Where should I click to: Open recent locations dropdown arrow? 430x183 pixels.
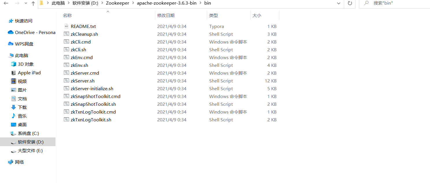25,3
